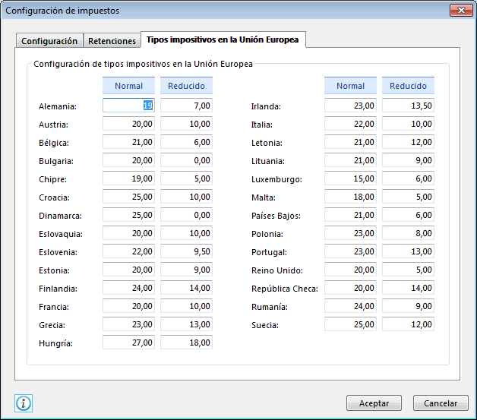Edit the Reducido rate for Eslovenia
Viewport: 477px width, 420px height.
pos(186,252)
